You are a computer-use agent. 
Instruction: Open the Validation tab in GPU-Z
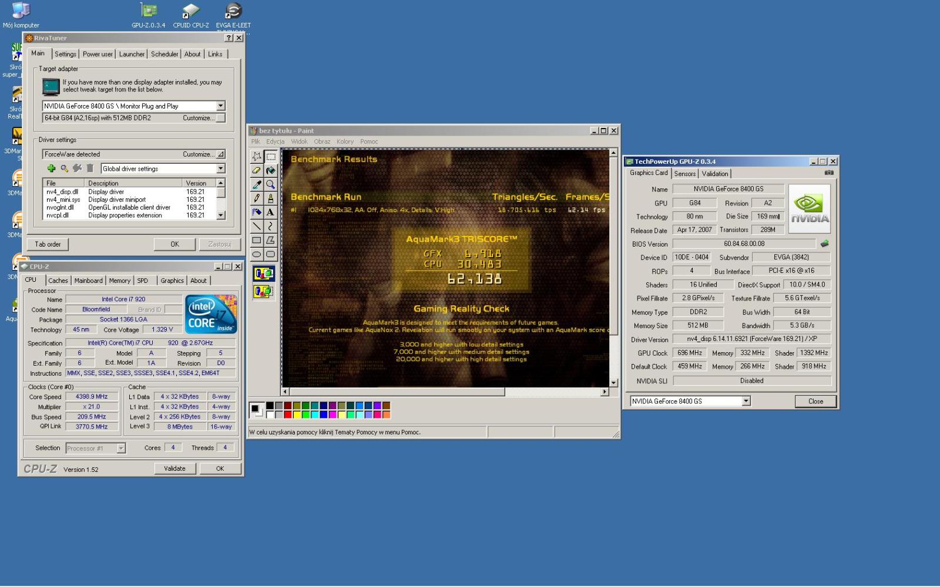coord(715,174)
